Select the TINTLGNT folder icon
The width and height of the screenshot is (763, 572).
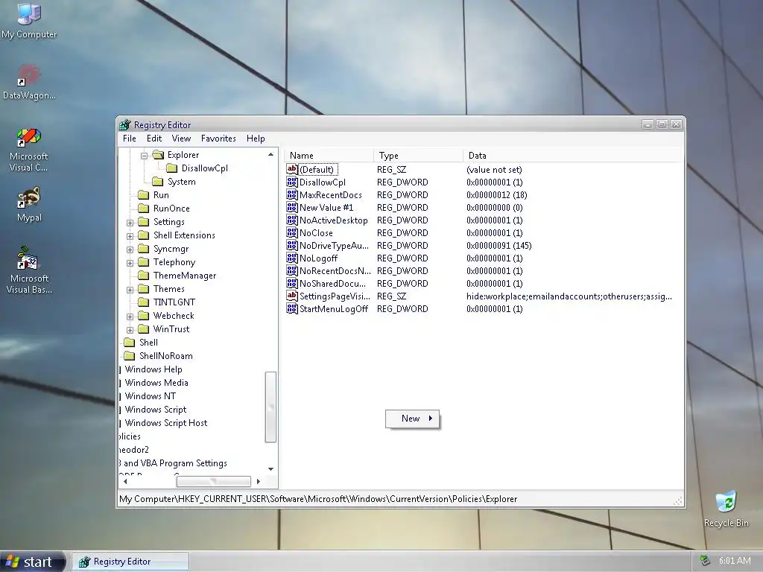[x=144, y=302]
